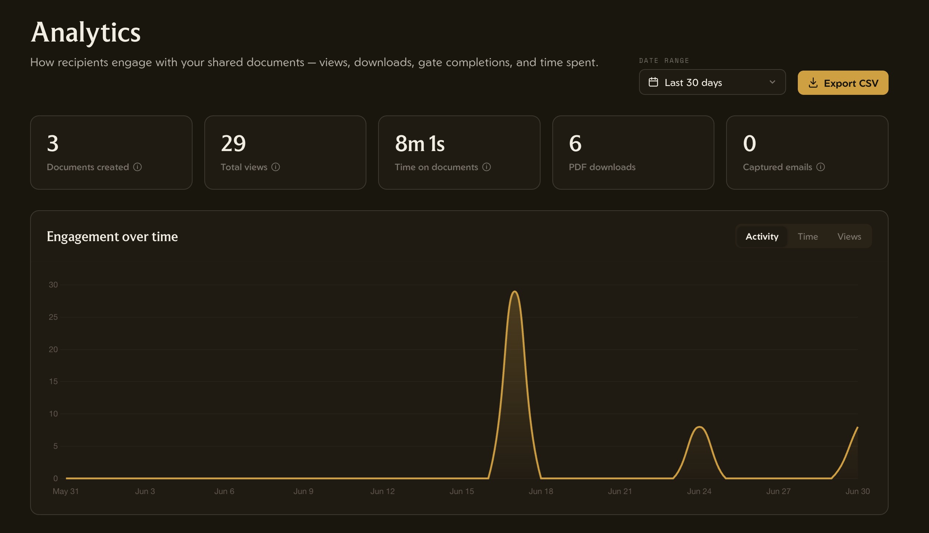This screenshot has width=929, height=533.
Task: Click the Jun 9 axis label
Action: click(304, 491)
